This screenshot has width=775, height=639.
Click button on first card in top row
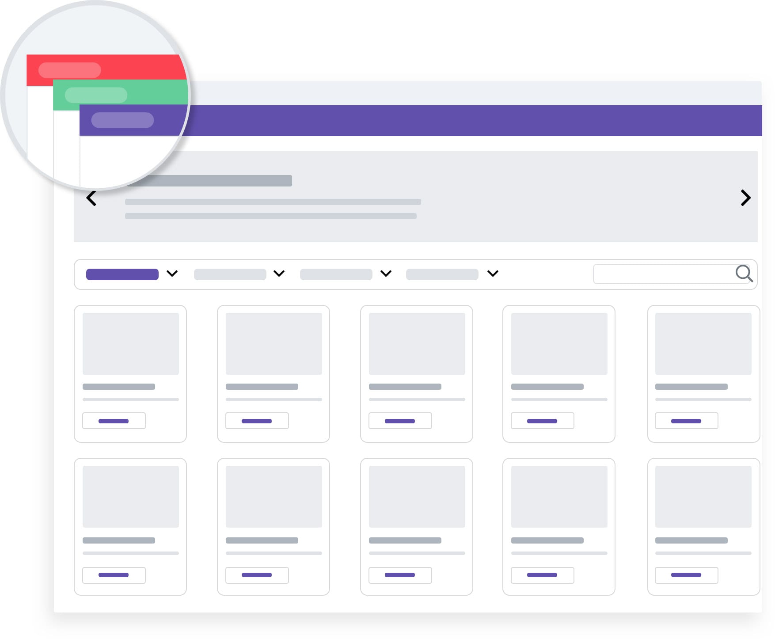coord(114,421)
